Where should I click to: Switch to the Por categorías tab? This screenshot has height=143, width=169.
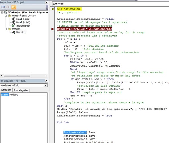[21, 90]
